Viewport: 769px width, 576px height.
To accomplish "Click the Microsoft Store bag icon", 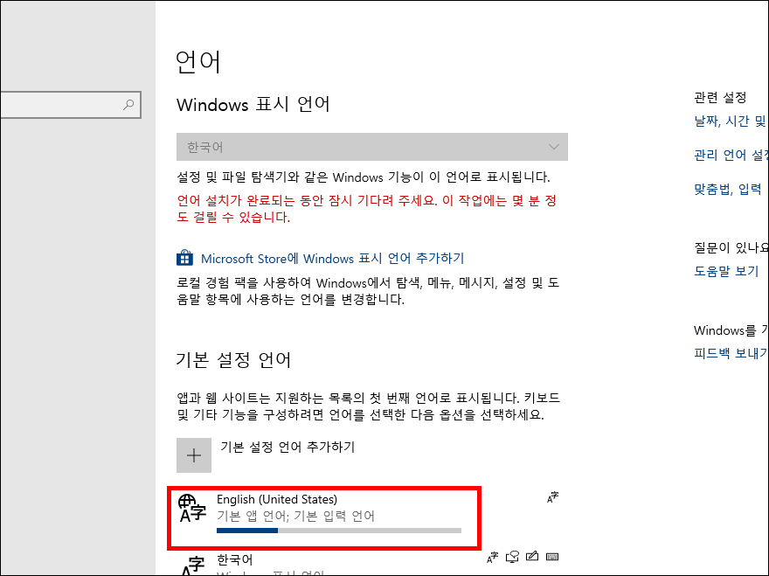I will (x=184, y=258).
